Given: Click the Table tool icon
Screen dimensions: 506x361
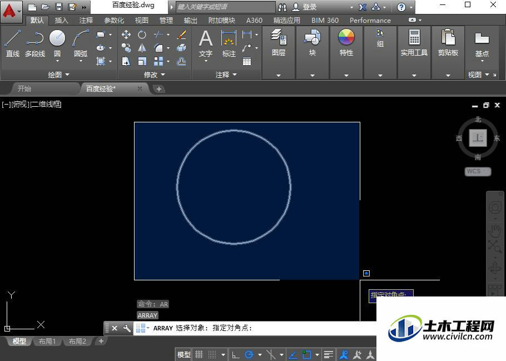Looking at the screenshot, I should pos(247,61).
